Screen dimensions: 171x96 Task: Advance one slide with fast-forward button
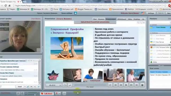pos(131,85)
